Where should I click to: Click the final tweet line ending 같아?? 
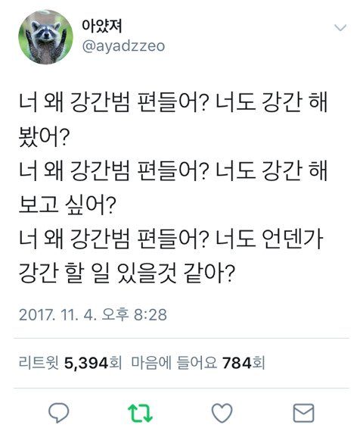(x=127, y=273)
